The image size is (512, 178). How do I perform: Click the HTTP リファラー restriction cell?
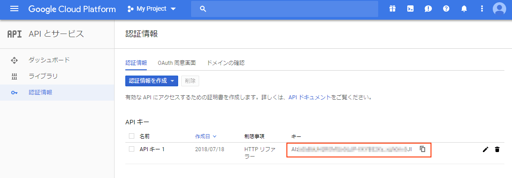[x=260, y=153]
